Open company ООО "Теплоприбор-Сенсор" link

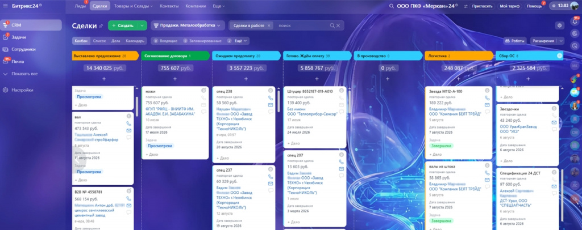coord(312,114)
